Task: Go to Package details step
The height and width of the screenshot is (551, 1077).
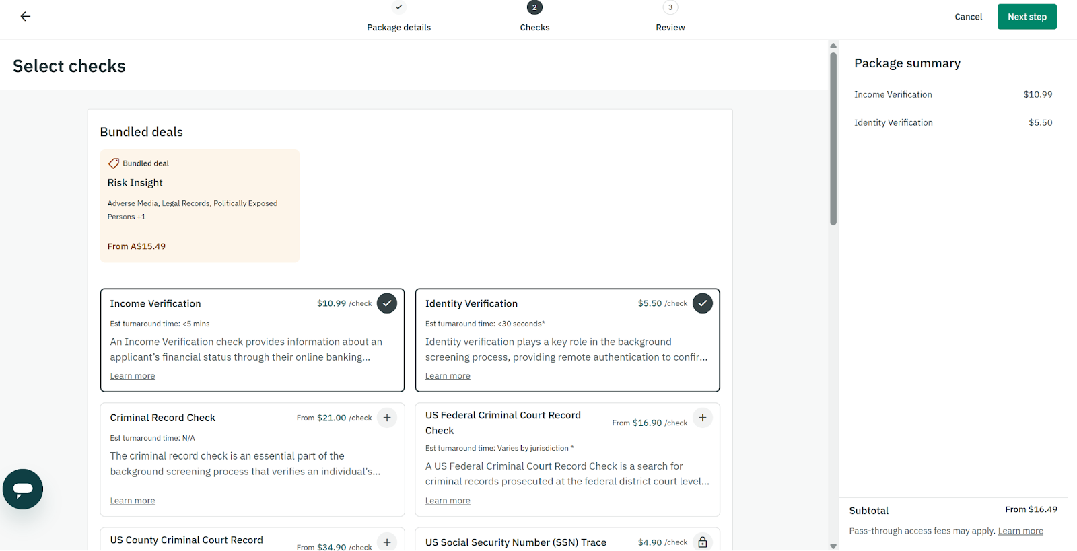Action: [399, 8]
